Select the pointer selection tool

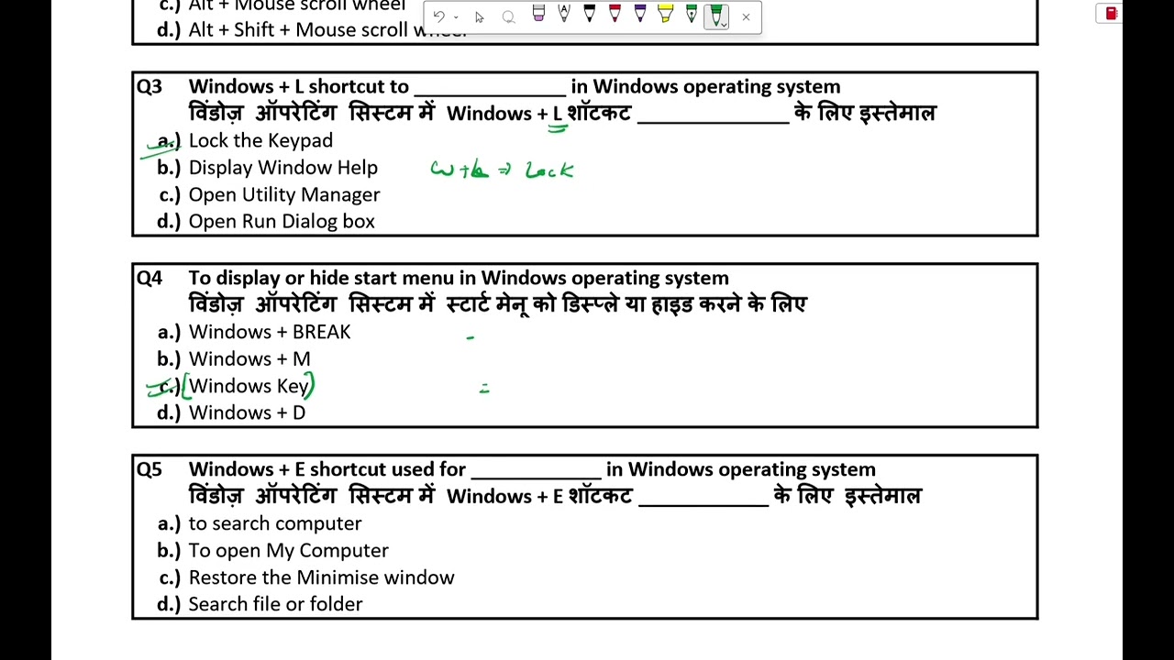coord(479,17)
